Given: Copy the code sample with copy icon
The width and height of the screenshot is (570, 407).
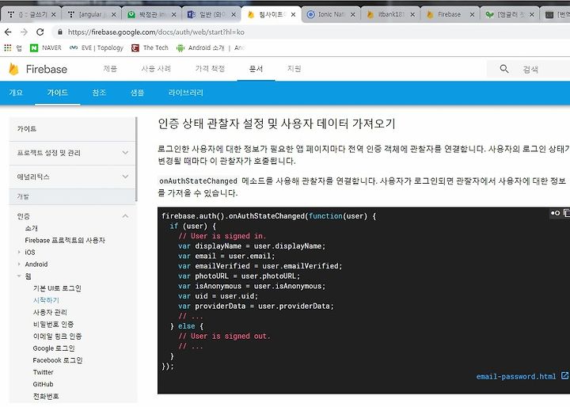Looking at the screenshot, I should coord(566,213).
